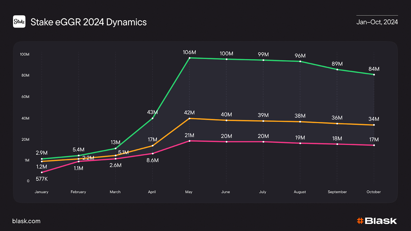The width and height of the screenshot is (411, 231).
Task: Select the orange 42M data point in May
Action: (x=190, y=119)
